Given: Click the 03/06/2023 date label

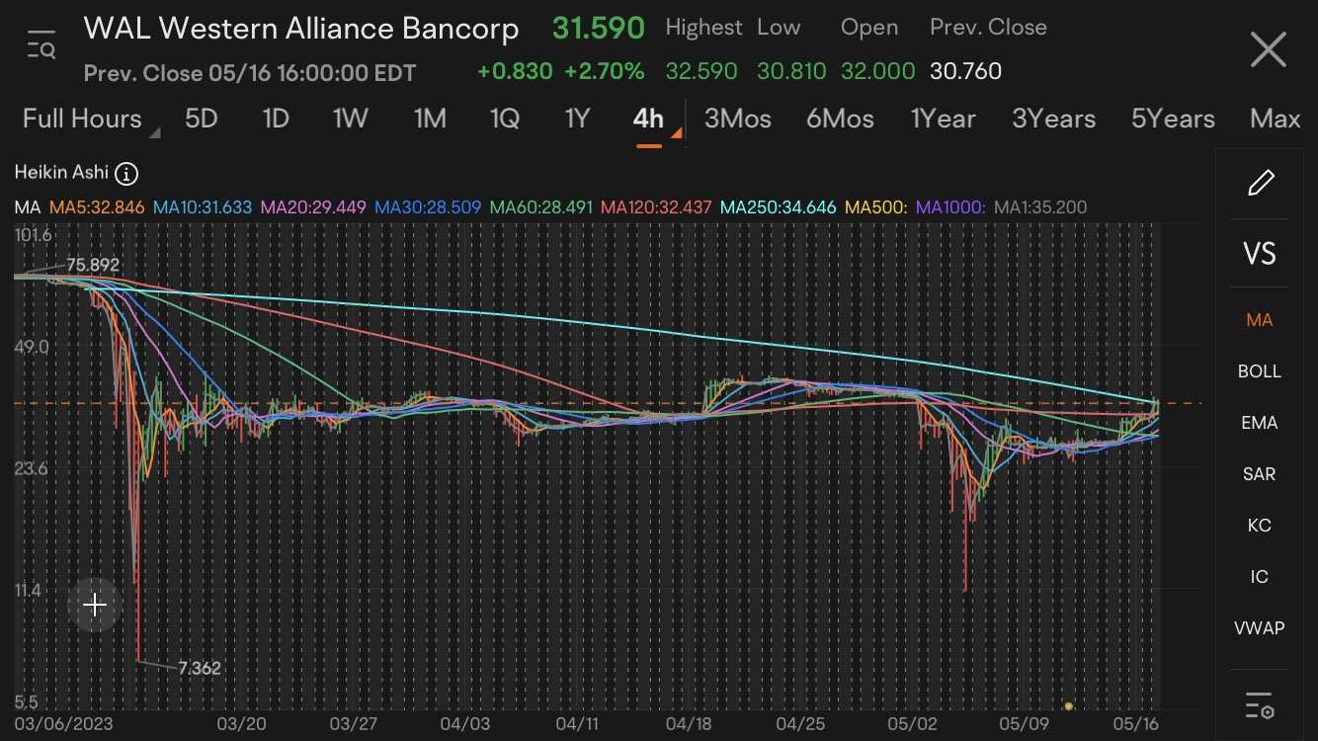Looking at the screenshot, I should [x=64, y=724].
